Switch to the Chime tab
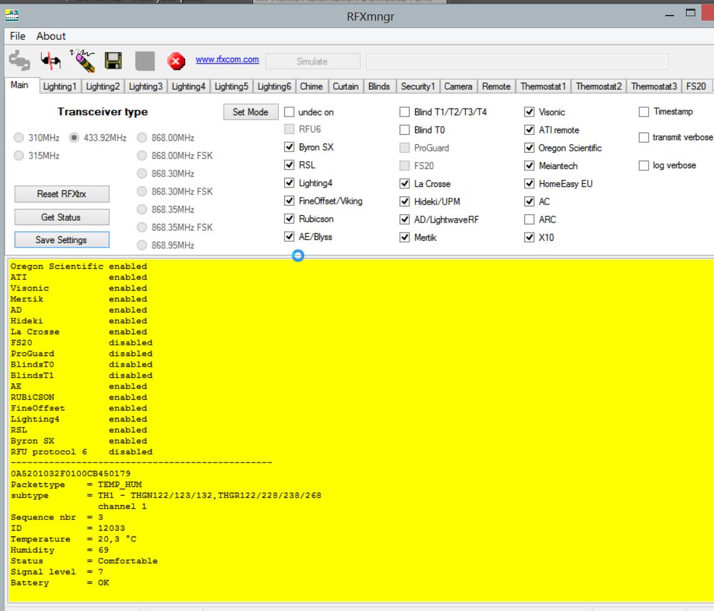This screenshot has width=714, height=611. (x=311, y=86)
